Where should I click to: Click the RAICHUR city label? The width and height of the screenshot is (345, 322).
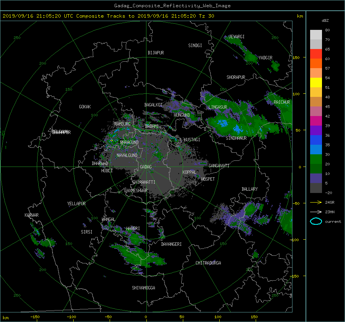[x=282, y=102]
